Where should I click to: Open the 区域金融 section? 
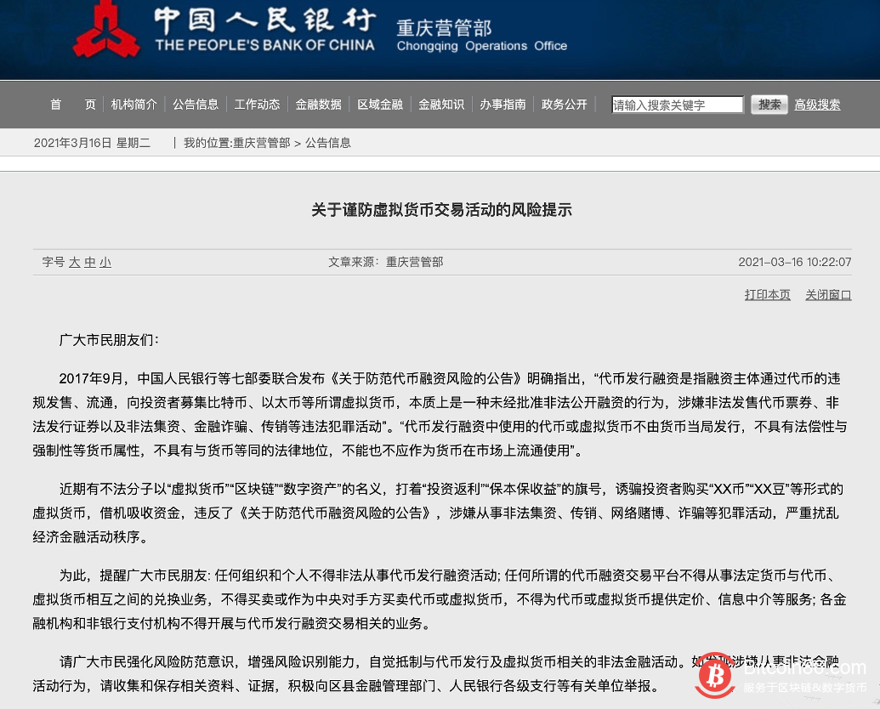(x=379, y=104)
